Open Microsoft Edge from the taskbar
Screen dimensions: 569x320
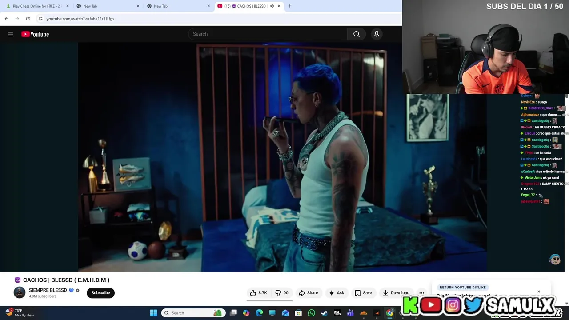259,313
